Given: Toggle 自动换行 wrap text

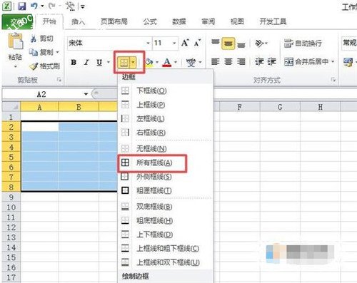Looking at the screenshot, I should tap(303, 43).
